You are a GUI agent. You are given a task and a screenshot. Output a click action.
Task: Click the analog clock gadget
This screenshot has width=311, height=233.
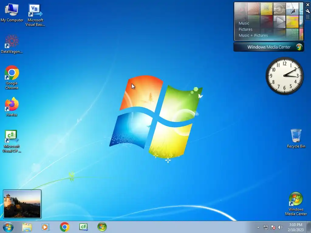click(x=284, y=76)
